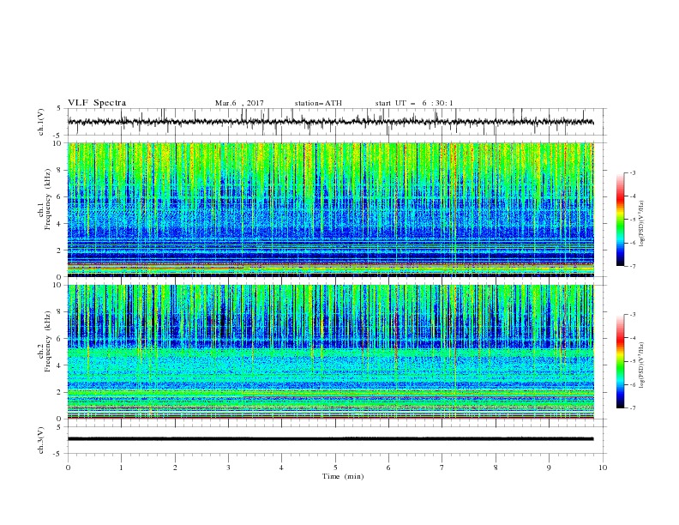This screenshot has width=679, height=525.
Task: Click the "4" tick on ch.1 frequency axis
Action: tap(59, 224)
